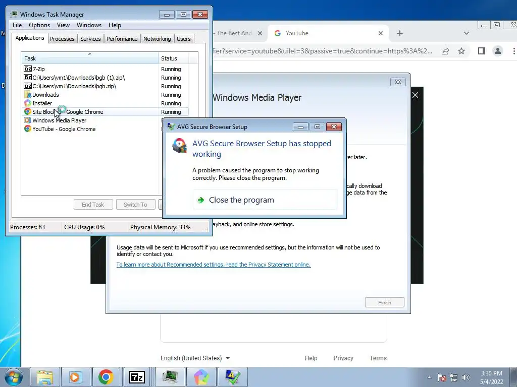Open 7-Zip from the taskbar

(x=137, y=377)
